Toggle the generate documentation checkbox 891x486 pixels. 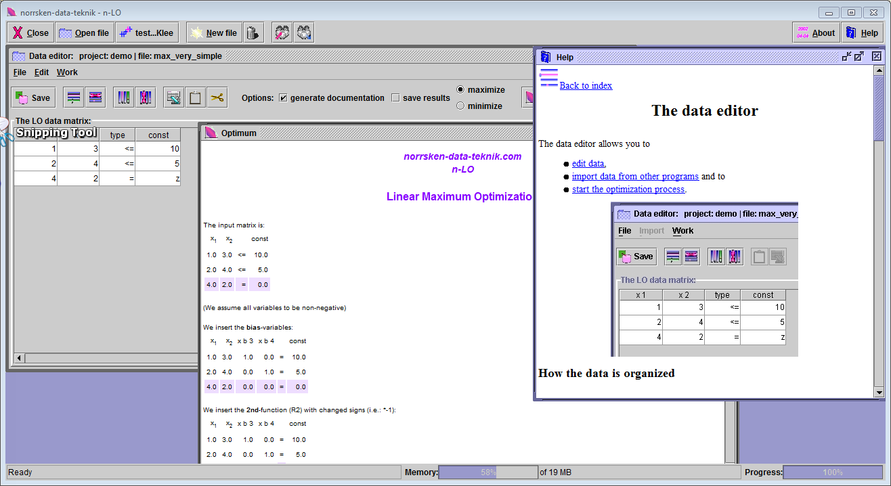click(x=283, y=97)
